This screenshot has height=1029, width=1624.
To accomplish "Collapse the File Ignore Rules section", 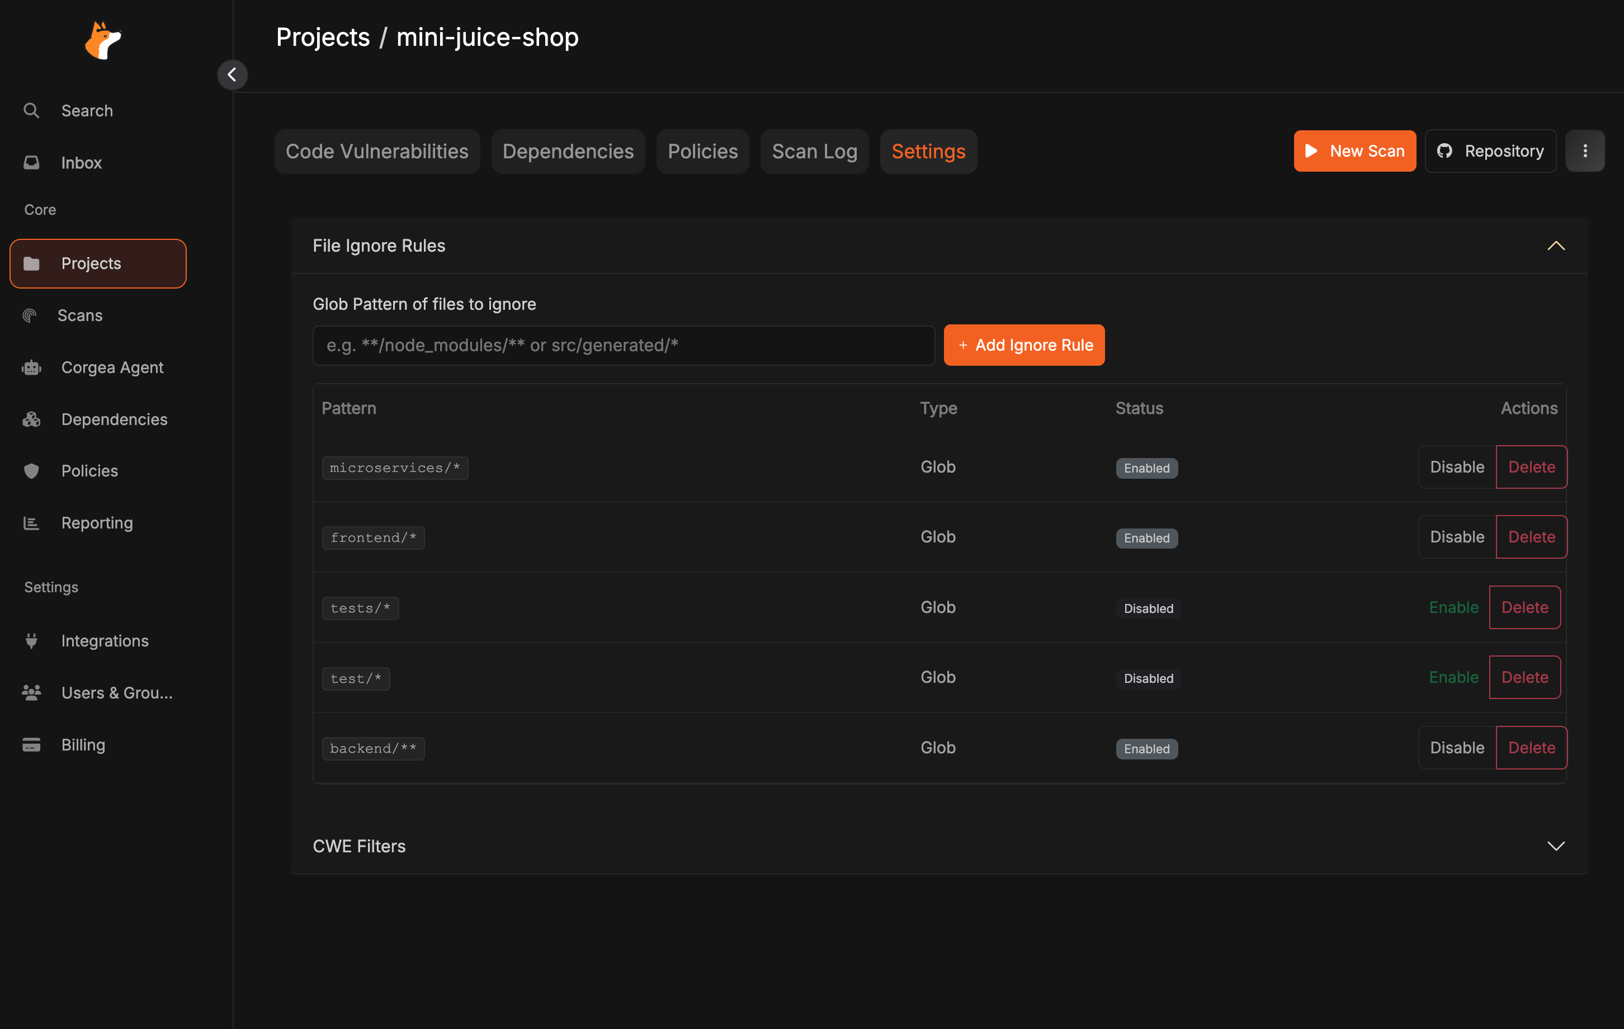I will coord(1555,246).
